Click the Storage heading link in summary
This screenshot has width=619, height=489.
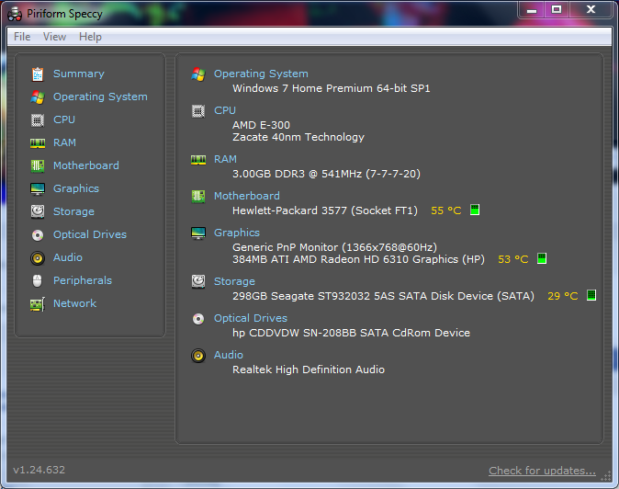tap(234, 281)
